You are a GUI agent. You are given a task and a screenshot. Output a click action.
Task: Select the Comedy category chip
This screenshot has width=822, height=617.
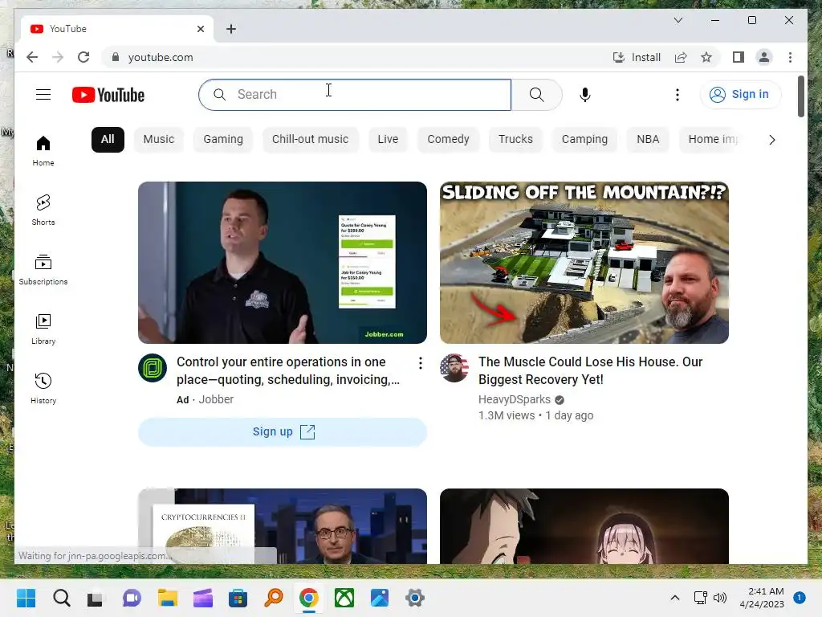click(448, 140)
